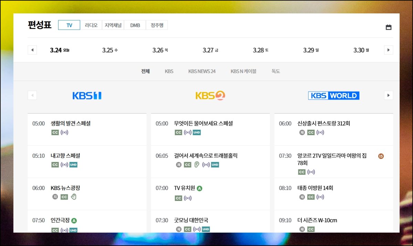The image size is (413, 246).
Task: Click stereo sound icon under 생활의 발견 스페셜
Action: [x=64, y=132]
